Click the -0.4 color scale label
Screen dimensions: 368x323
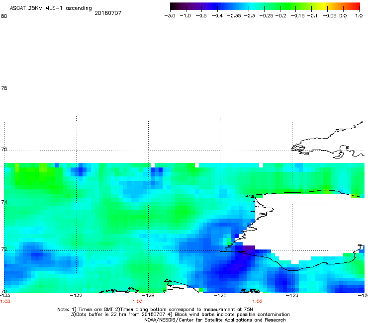(217, 16)
